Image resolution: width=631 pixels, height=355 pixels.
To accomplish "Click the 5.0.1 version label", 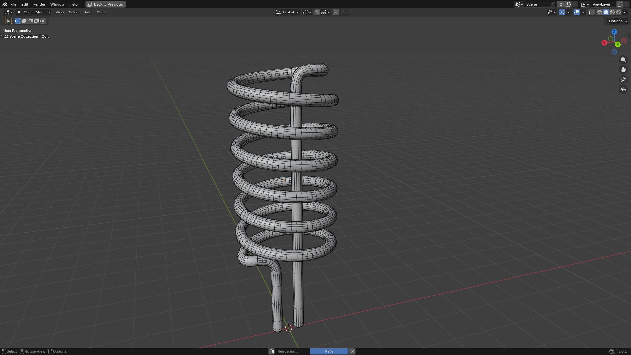I will (622, 351).
